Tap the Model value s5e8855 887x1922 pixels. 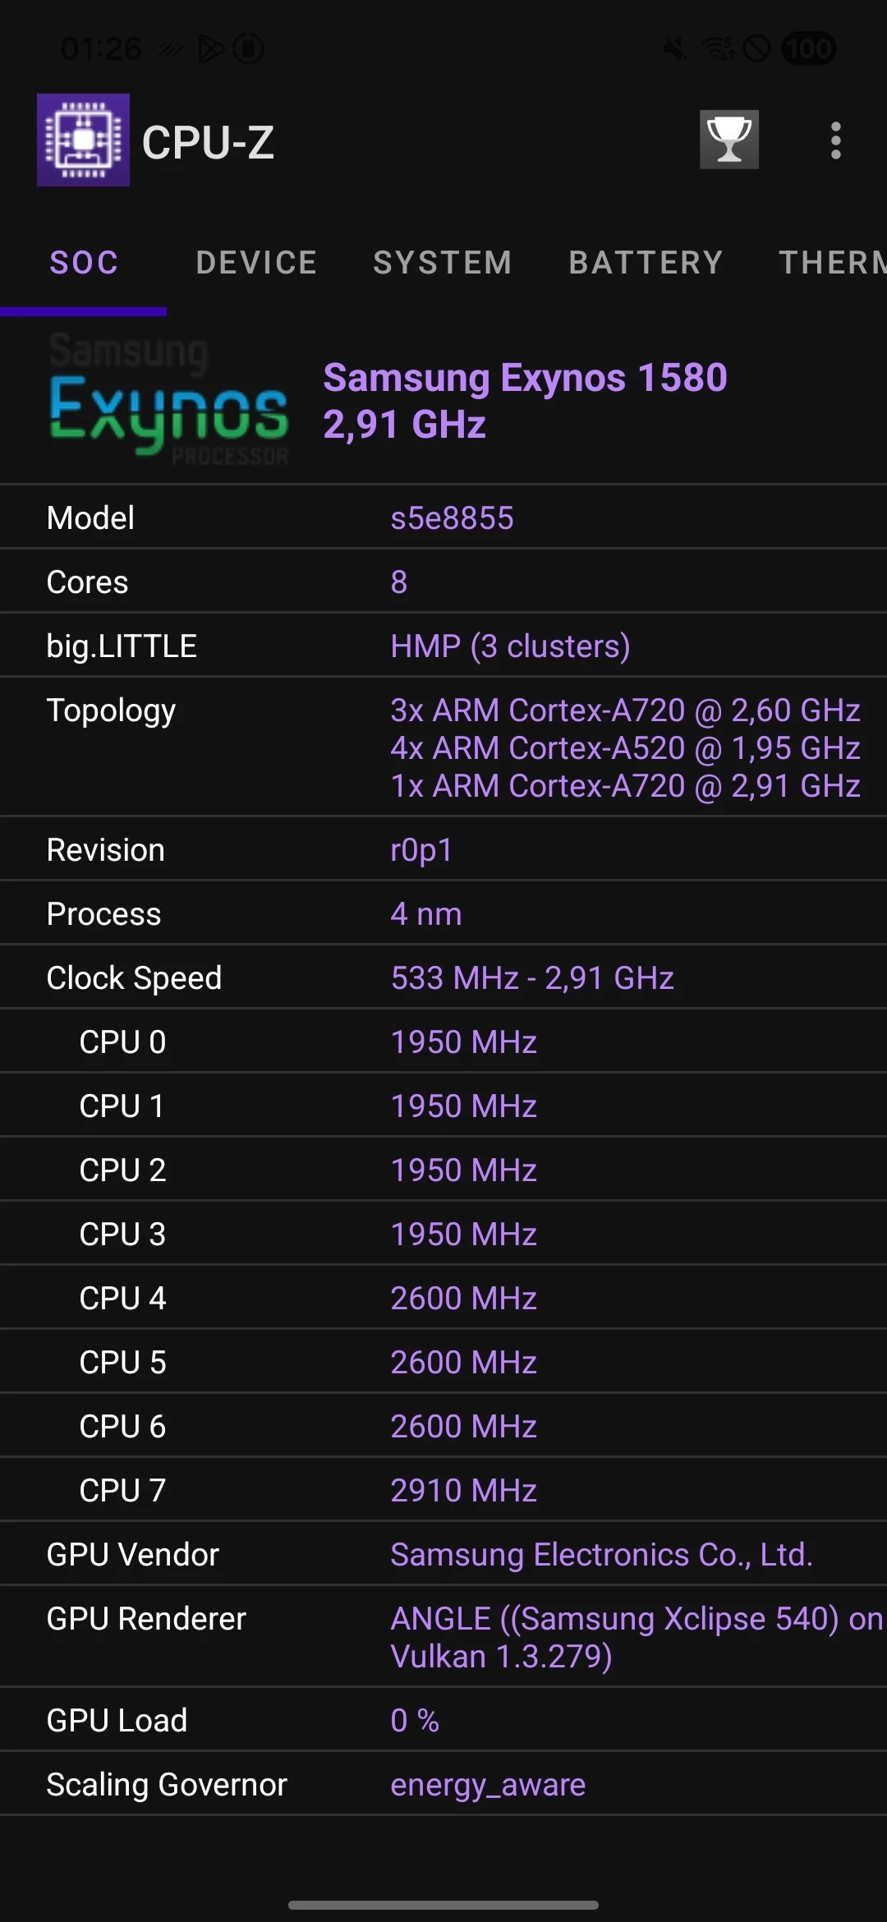pyautogui.click(x=452, y=518)
